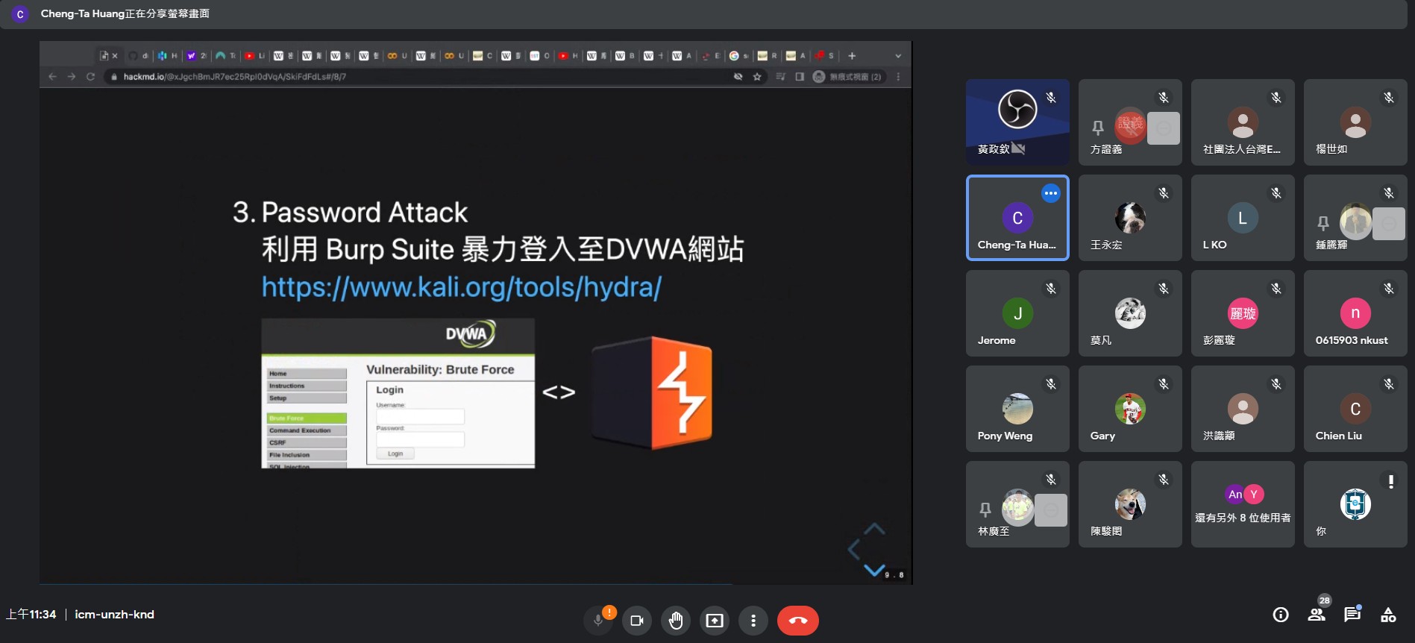The image size is (1415, 643).
Task: Open options on Cheng-Ta Hua tile
Action: point(1051,193)
